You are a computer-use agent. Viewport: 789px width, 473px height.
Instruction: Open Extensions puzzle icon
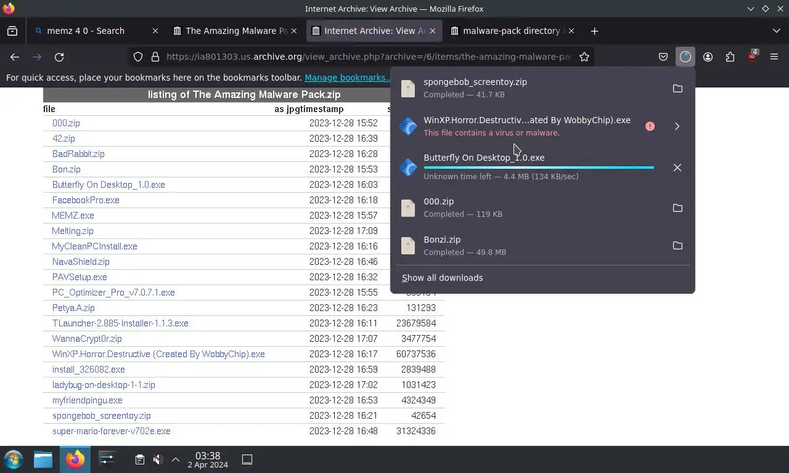pos(730,57)
